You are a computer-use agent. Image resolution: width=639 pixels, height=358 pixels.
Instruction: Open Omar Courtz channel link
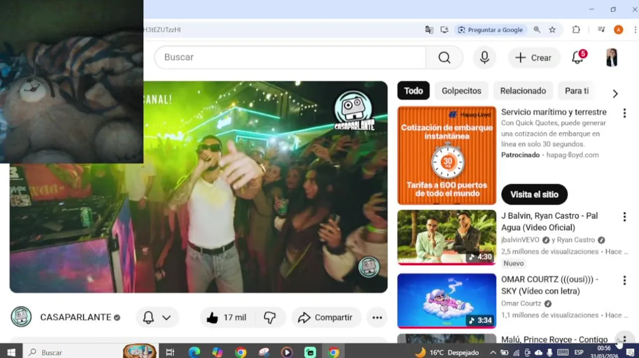[521, 303]
